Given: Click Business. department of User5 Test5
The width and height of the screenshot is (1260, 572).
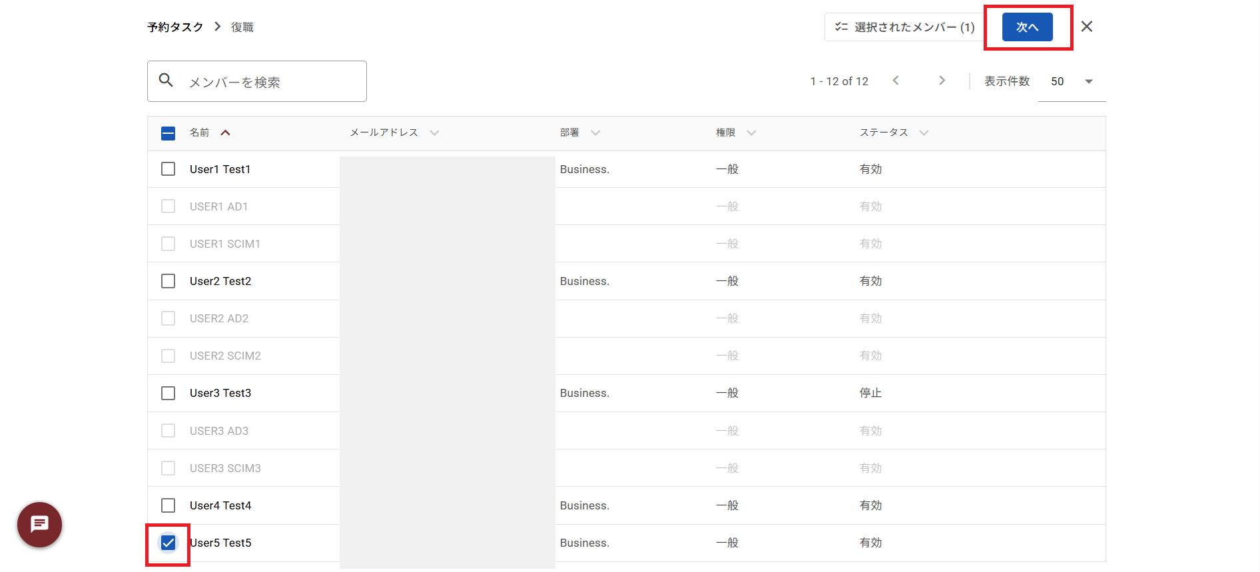Looking at the screenshot, I should pyautogui.click(x=585, y=543).
